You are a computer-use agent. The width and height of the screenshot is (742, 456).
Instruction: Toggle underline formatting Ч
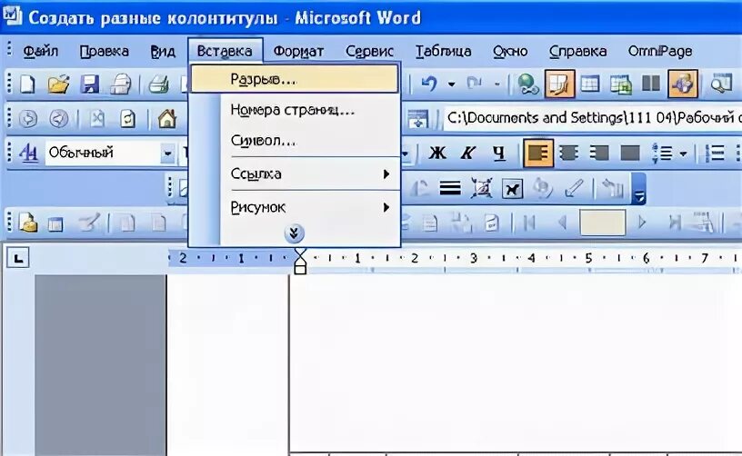click(498, 153)
